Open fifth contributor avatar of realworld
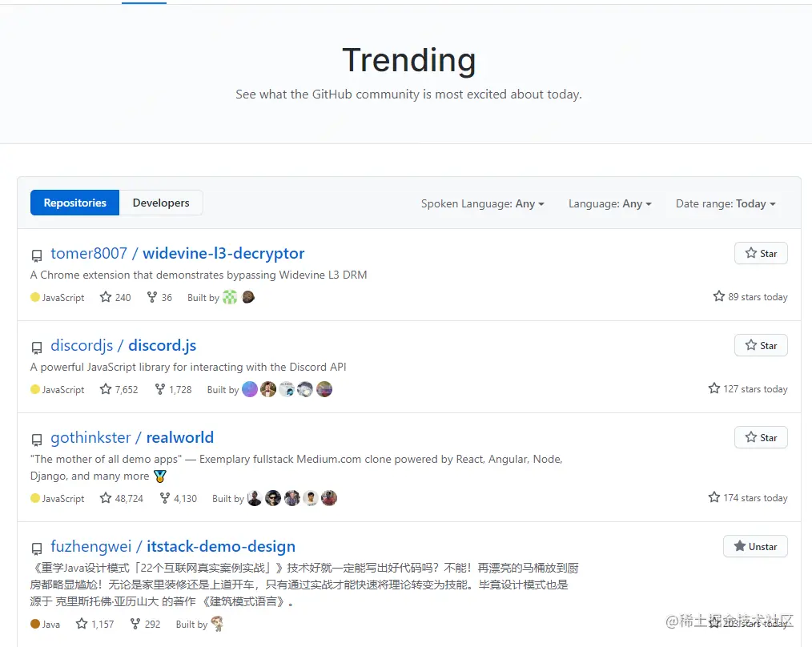The height and width of the screenshot is (647, 812). [x=329, y=498]
